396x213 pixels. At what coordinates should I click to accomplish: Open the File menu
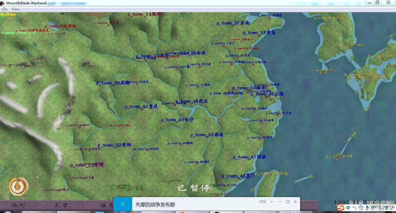pyautogui.click(x=5, y=9)
